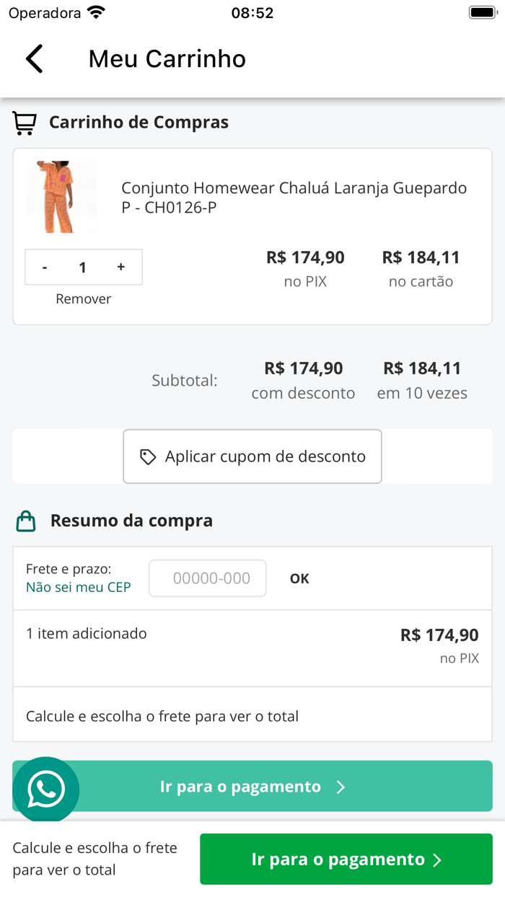The width and height of the screenshot is (505, 897).
Task: Decrease quantity with the minus button
Action: 45,267
